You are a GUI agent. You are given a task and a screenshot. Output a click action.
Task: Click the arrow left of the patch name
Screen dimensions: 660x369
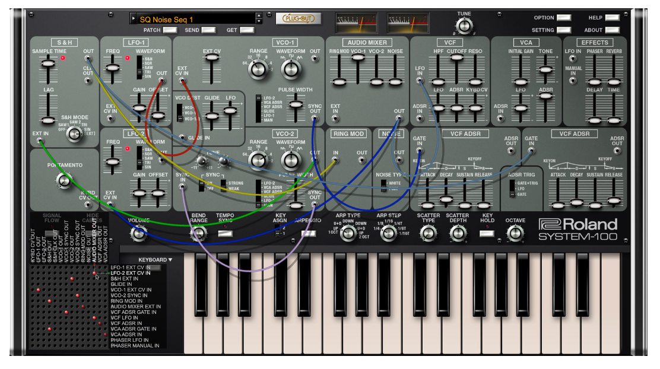[134, 19]
